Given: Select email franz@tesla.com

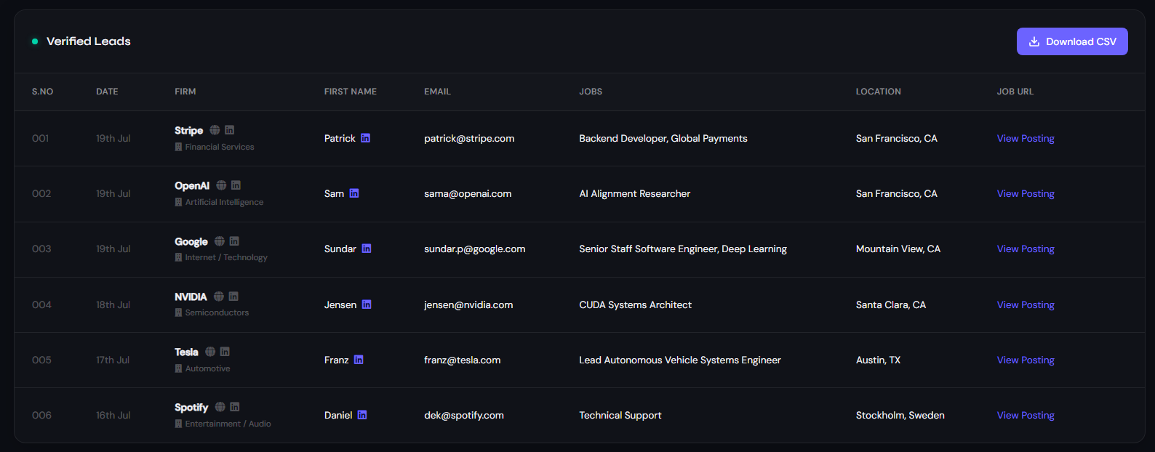Looking at the screenshot, I should coord(463,360).
